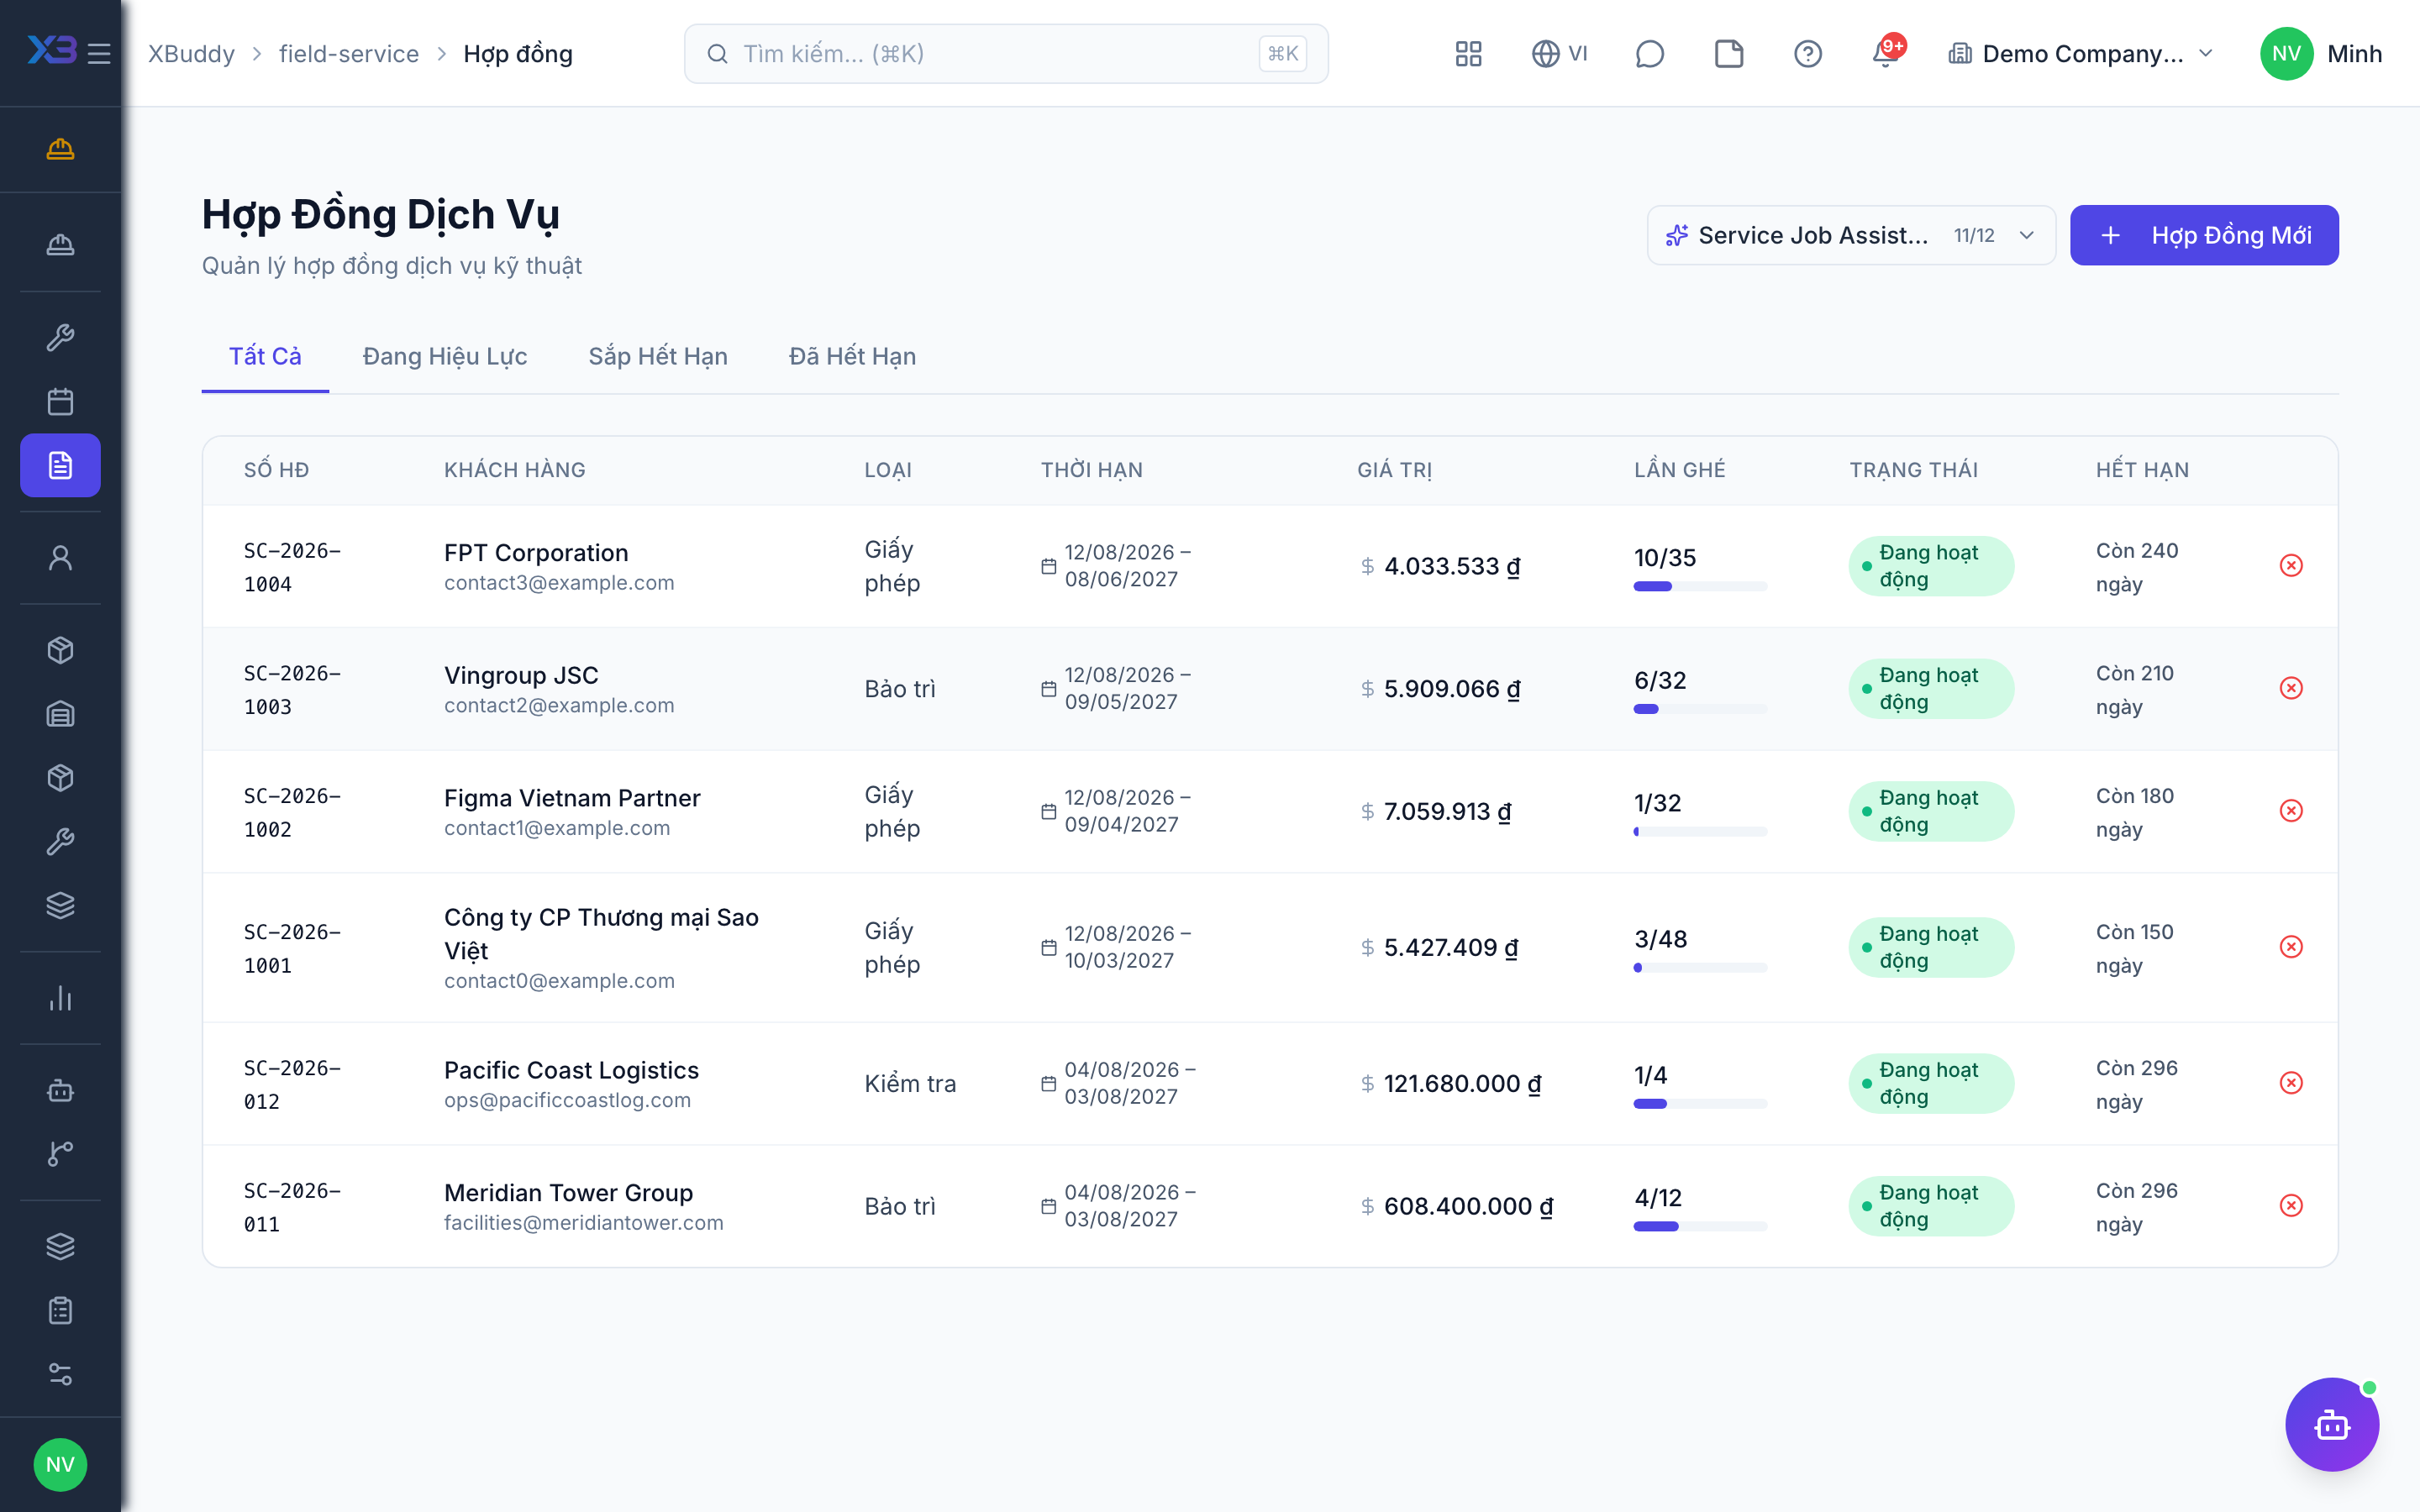Expand the Service Job Assistant dropdown
Image resolution: width=2420 pixels, height=1512 pixels.
click(x=1851, y=235)
